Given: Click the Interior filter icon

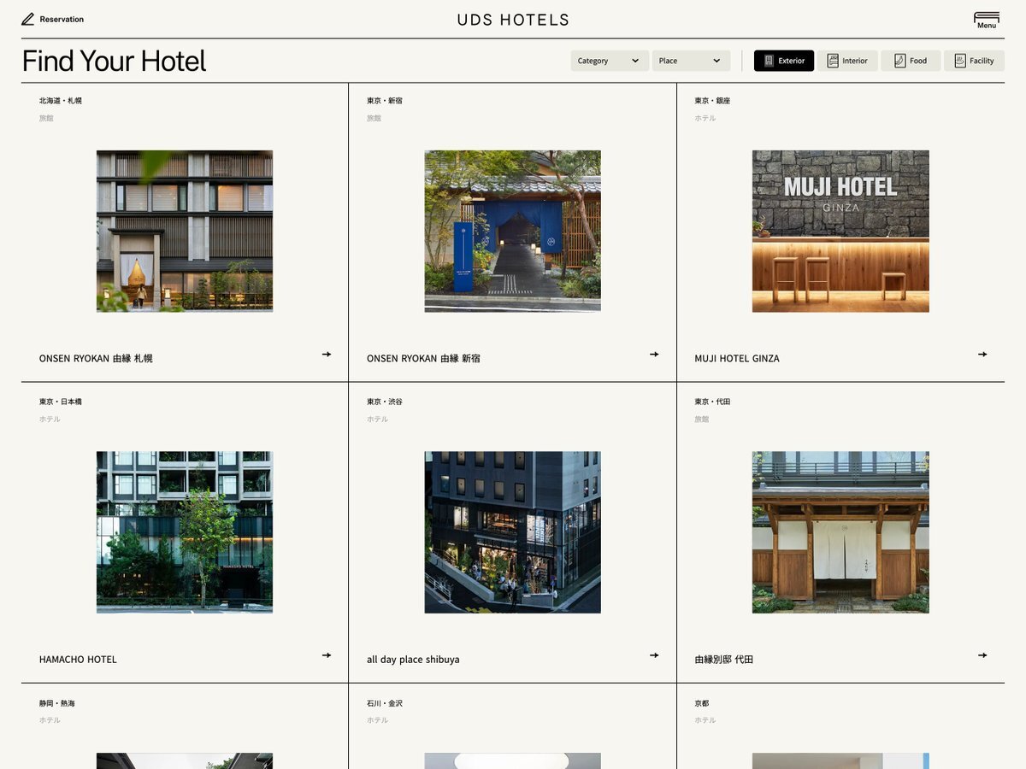Looking at the screenshot, I should click(x=833, y=61).
